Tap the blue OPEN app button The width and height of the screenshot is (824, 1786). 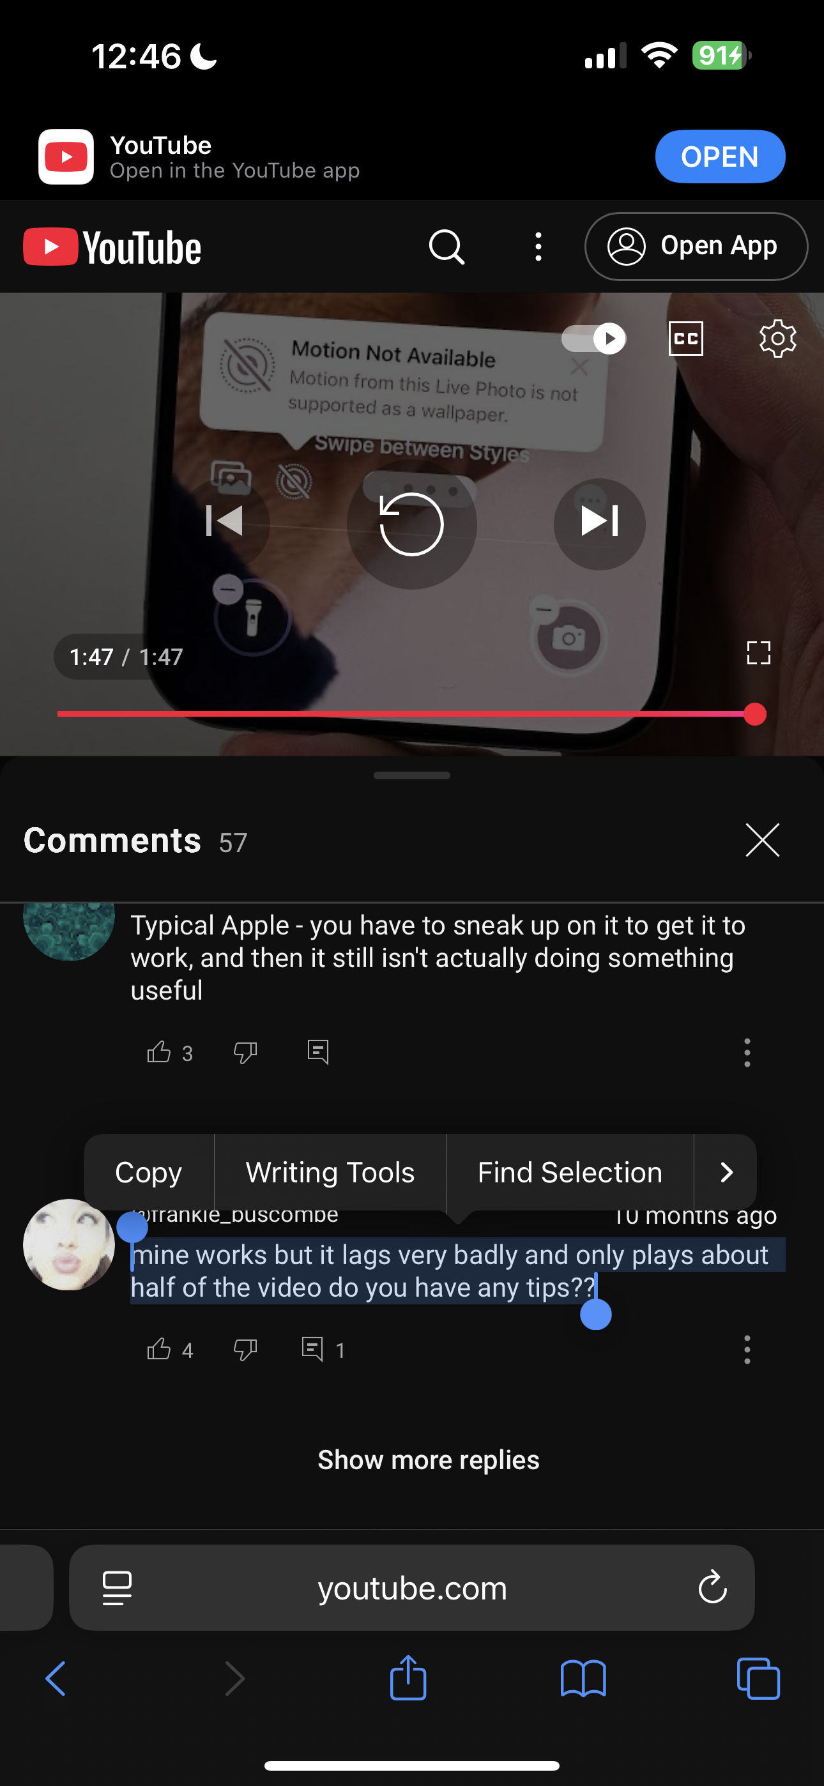click(720, 156)
